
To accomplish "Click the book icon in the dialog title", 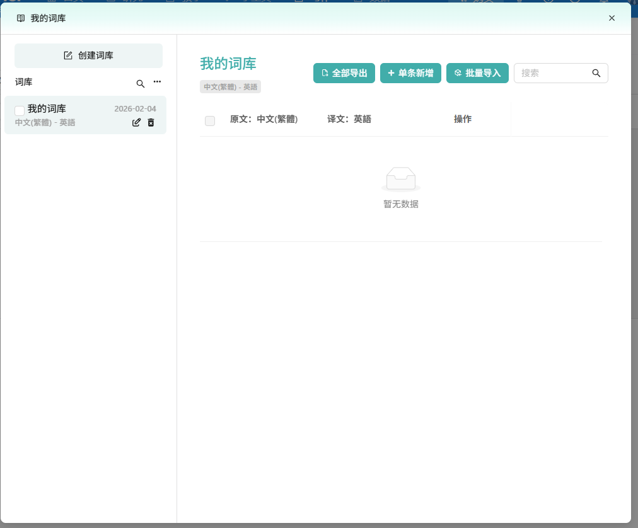I will pyautogui.click(x=21, y=18).
